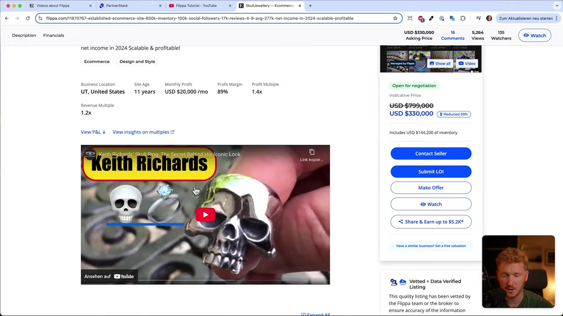Image resolution: width=563 pixels, height=316 pixels.
Task: Open the 16 Comments link
Action: 453,35
